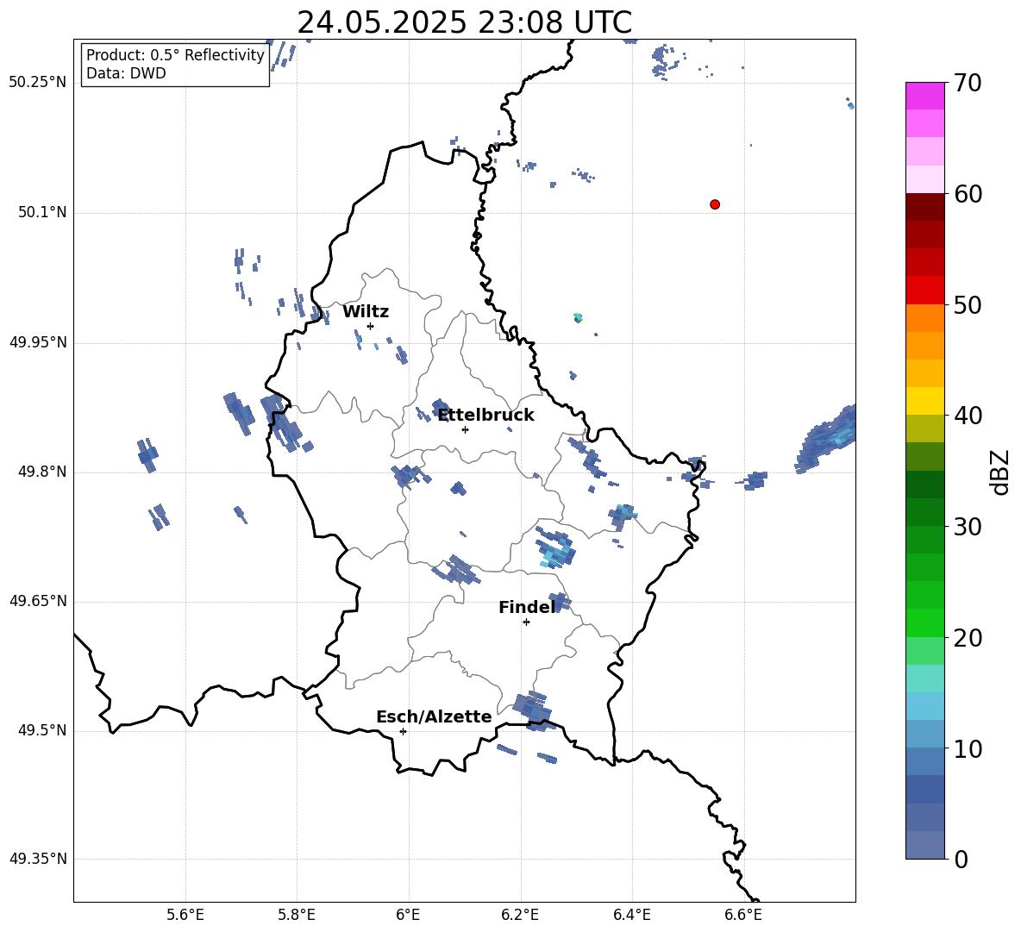This screenshot has height=932, width=1021.
Task: Click the large radar echo at the eastern map edge
Action: click(827, 440)
